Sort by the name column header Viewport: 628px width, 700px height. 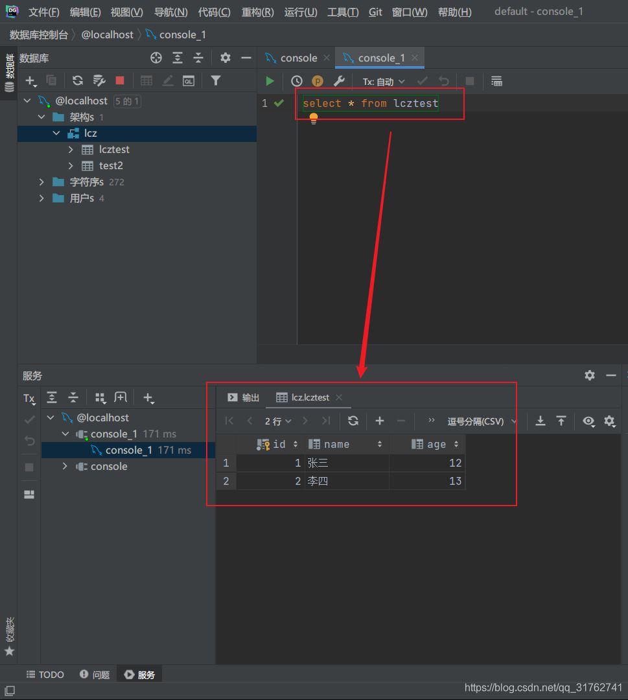[337, 444]
